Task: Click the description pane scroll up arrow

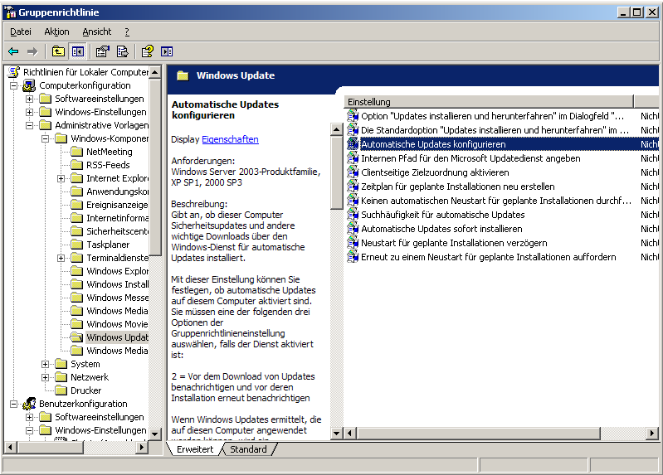Action: 337,129
